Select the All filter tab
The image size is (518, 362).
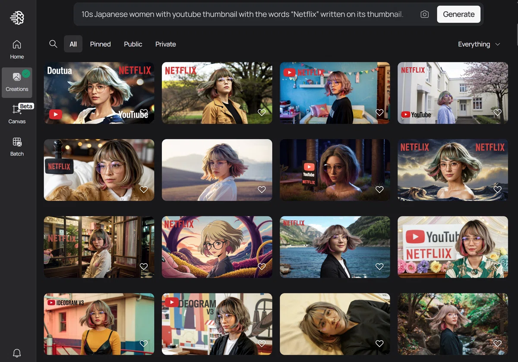point(73,44)
